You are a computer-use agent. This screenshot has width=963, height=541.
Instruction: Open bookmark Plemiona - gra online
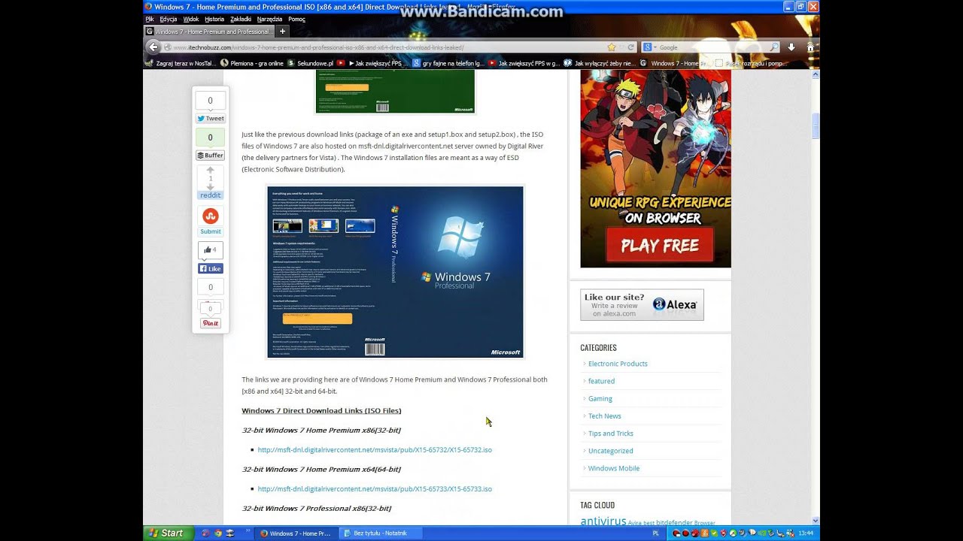click(x=252, y=63)
